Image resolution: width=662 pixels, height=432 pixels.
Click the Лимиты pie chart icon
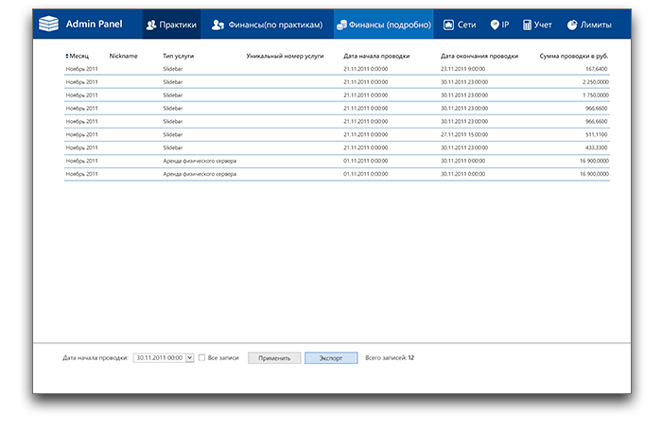(572, 25)
